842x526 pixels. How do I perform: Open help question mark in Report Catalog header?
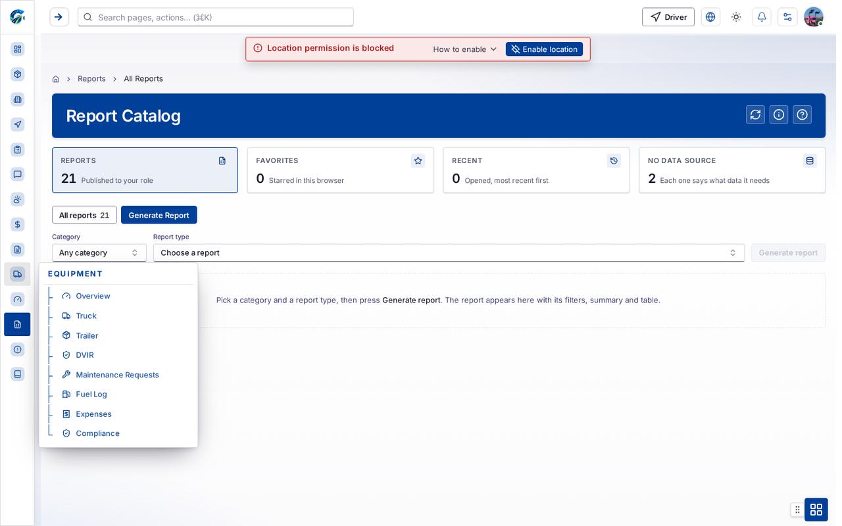click(x=802, y=114)
